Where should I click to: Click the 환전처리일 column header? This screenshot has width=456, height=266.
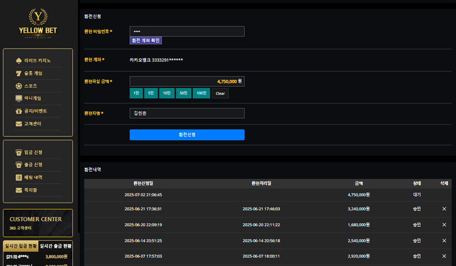click(262, 184)
